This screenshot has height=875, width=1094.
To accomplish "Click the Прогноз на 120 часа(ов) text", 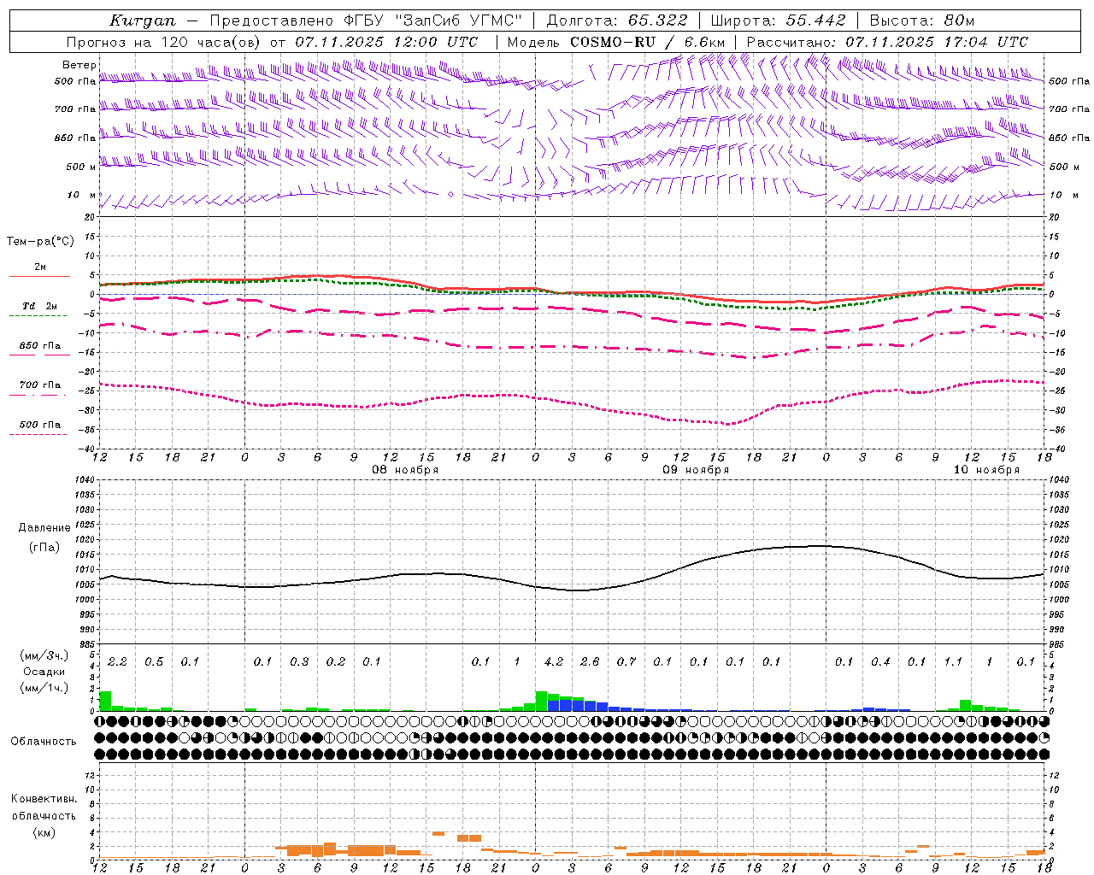I will [x=164, y=42].
